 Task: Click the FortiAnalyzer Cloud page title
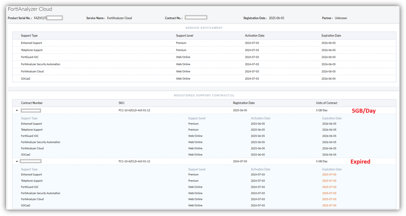click(x=30, y=9)
